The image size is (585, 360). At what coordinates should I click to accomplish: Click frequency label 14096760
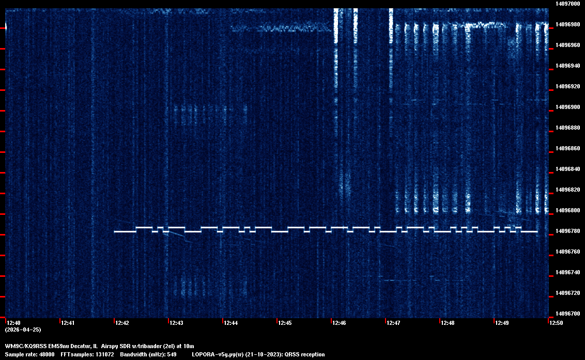[568, 252]
